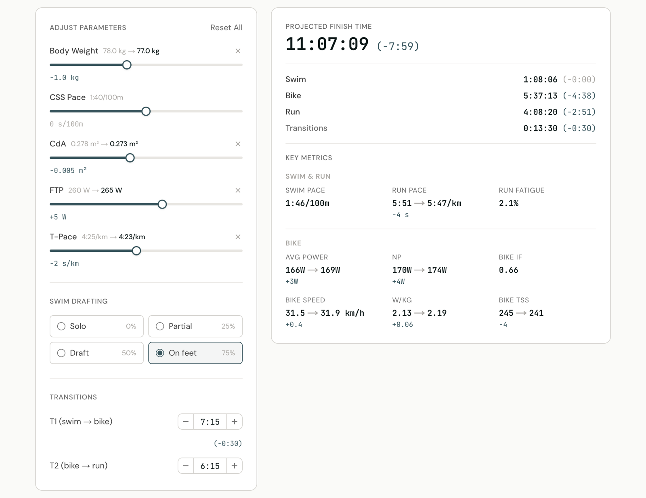Click Reset All parameters
The height and width of the screenshot is (498, 646).
[x=226, y=27]
